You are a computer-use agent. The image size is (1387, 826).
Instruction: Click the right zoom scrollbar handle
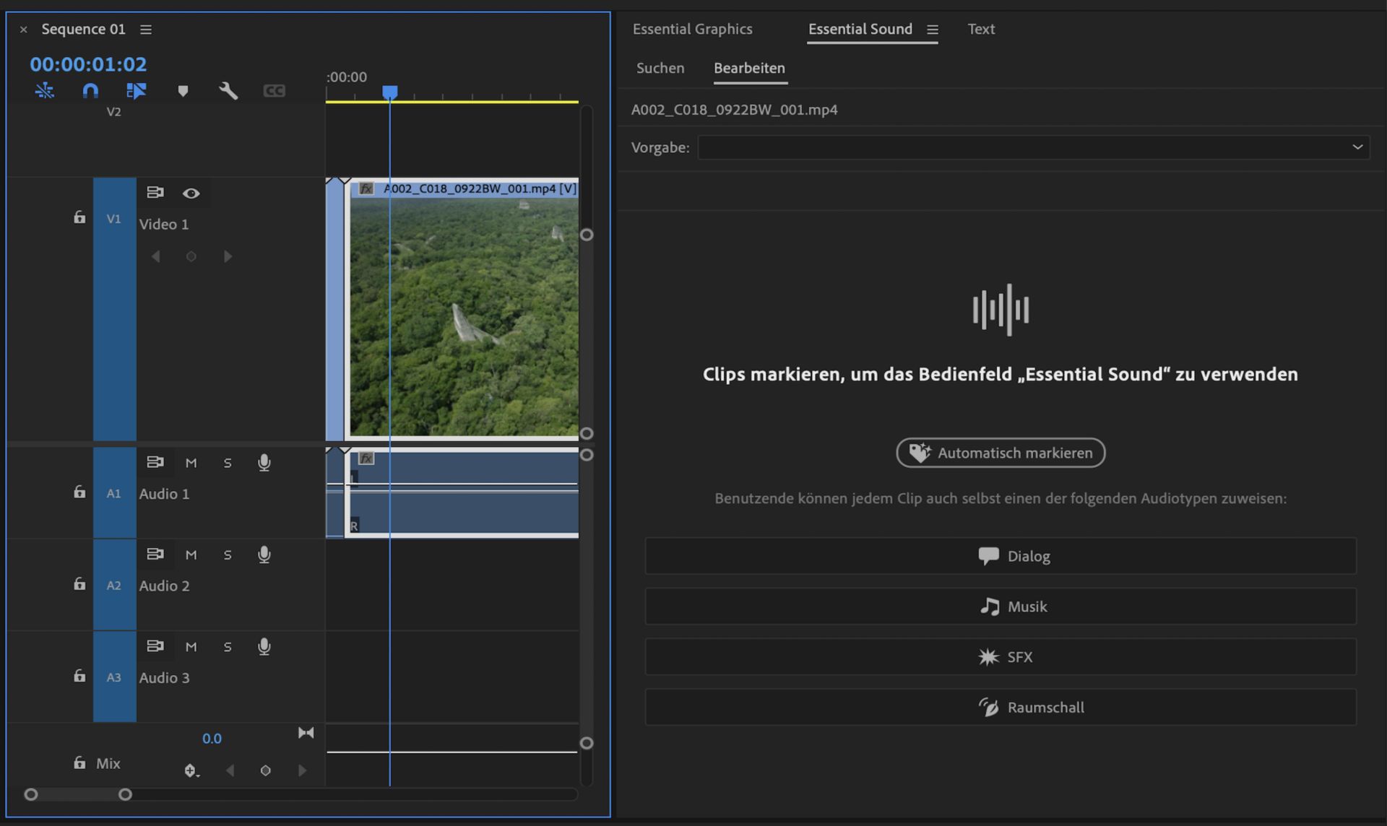125,794
